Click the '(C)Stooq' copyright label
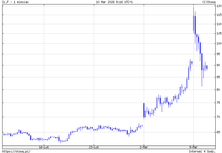The width and height of the screenshot is (222, 153). point(209,2)
